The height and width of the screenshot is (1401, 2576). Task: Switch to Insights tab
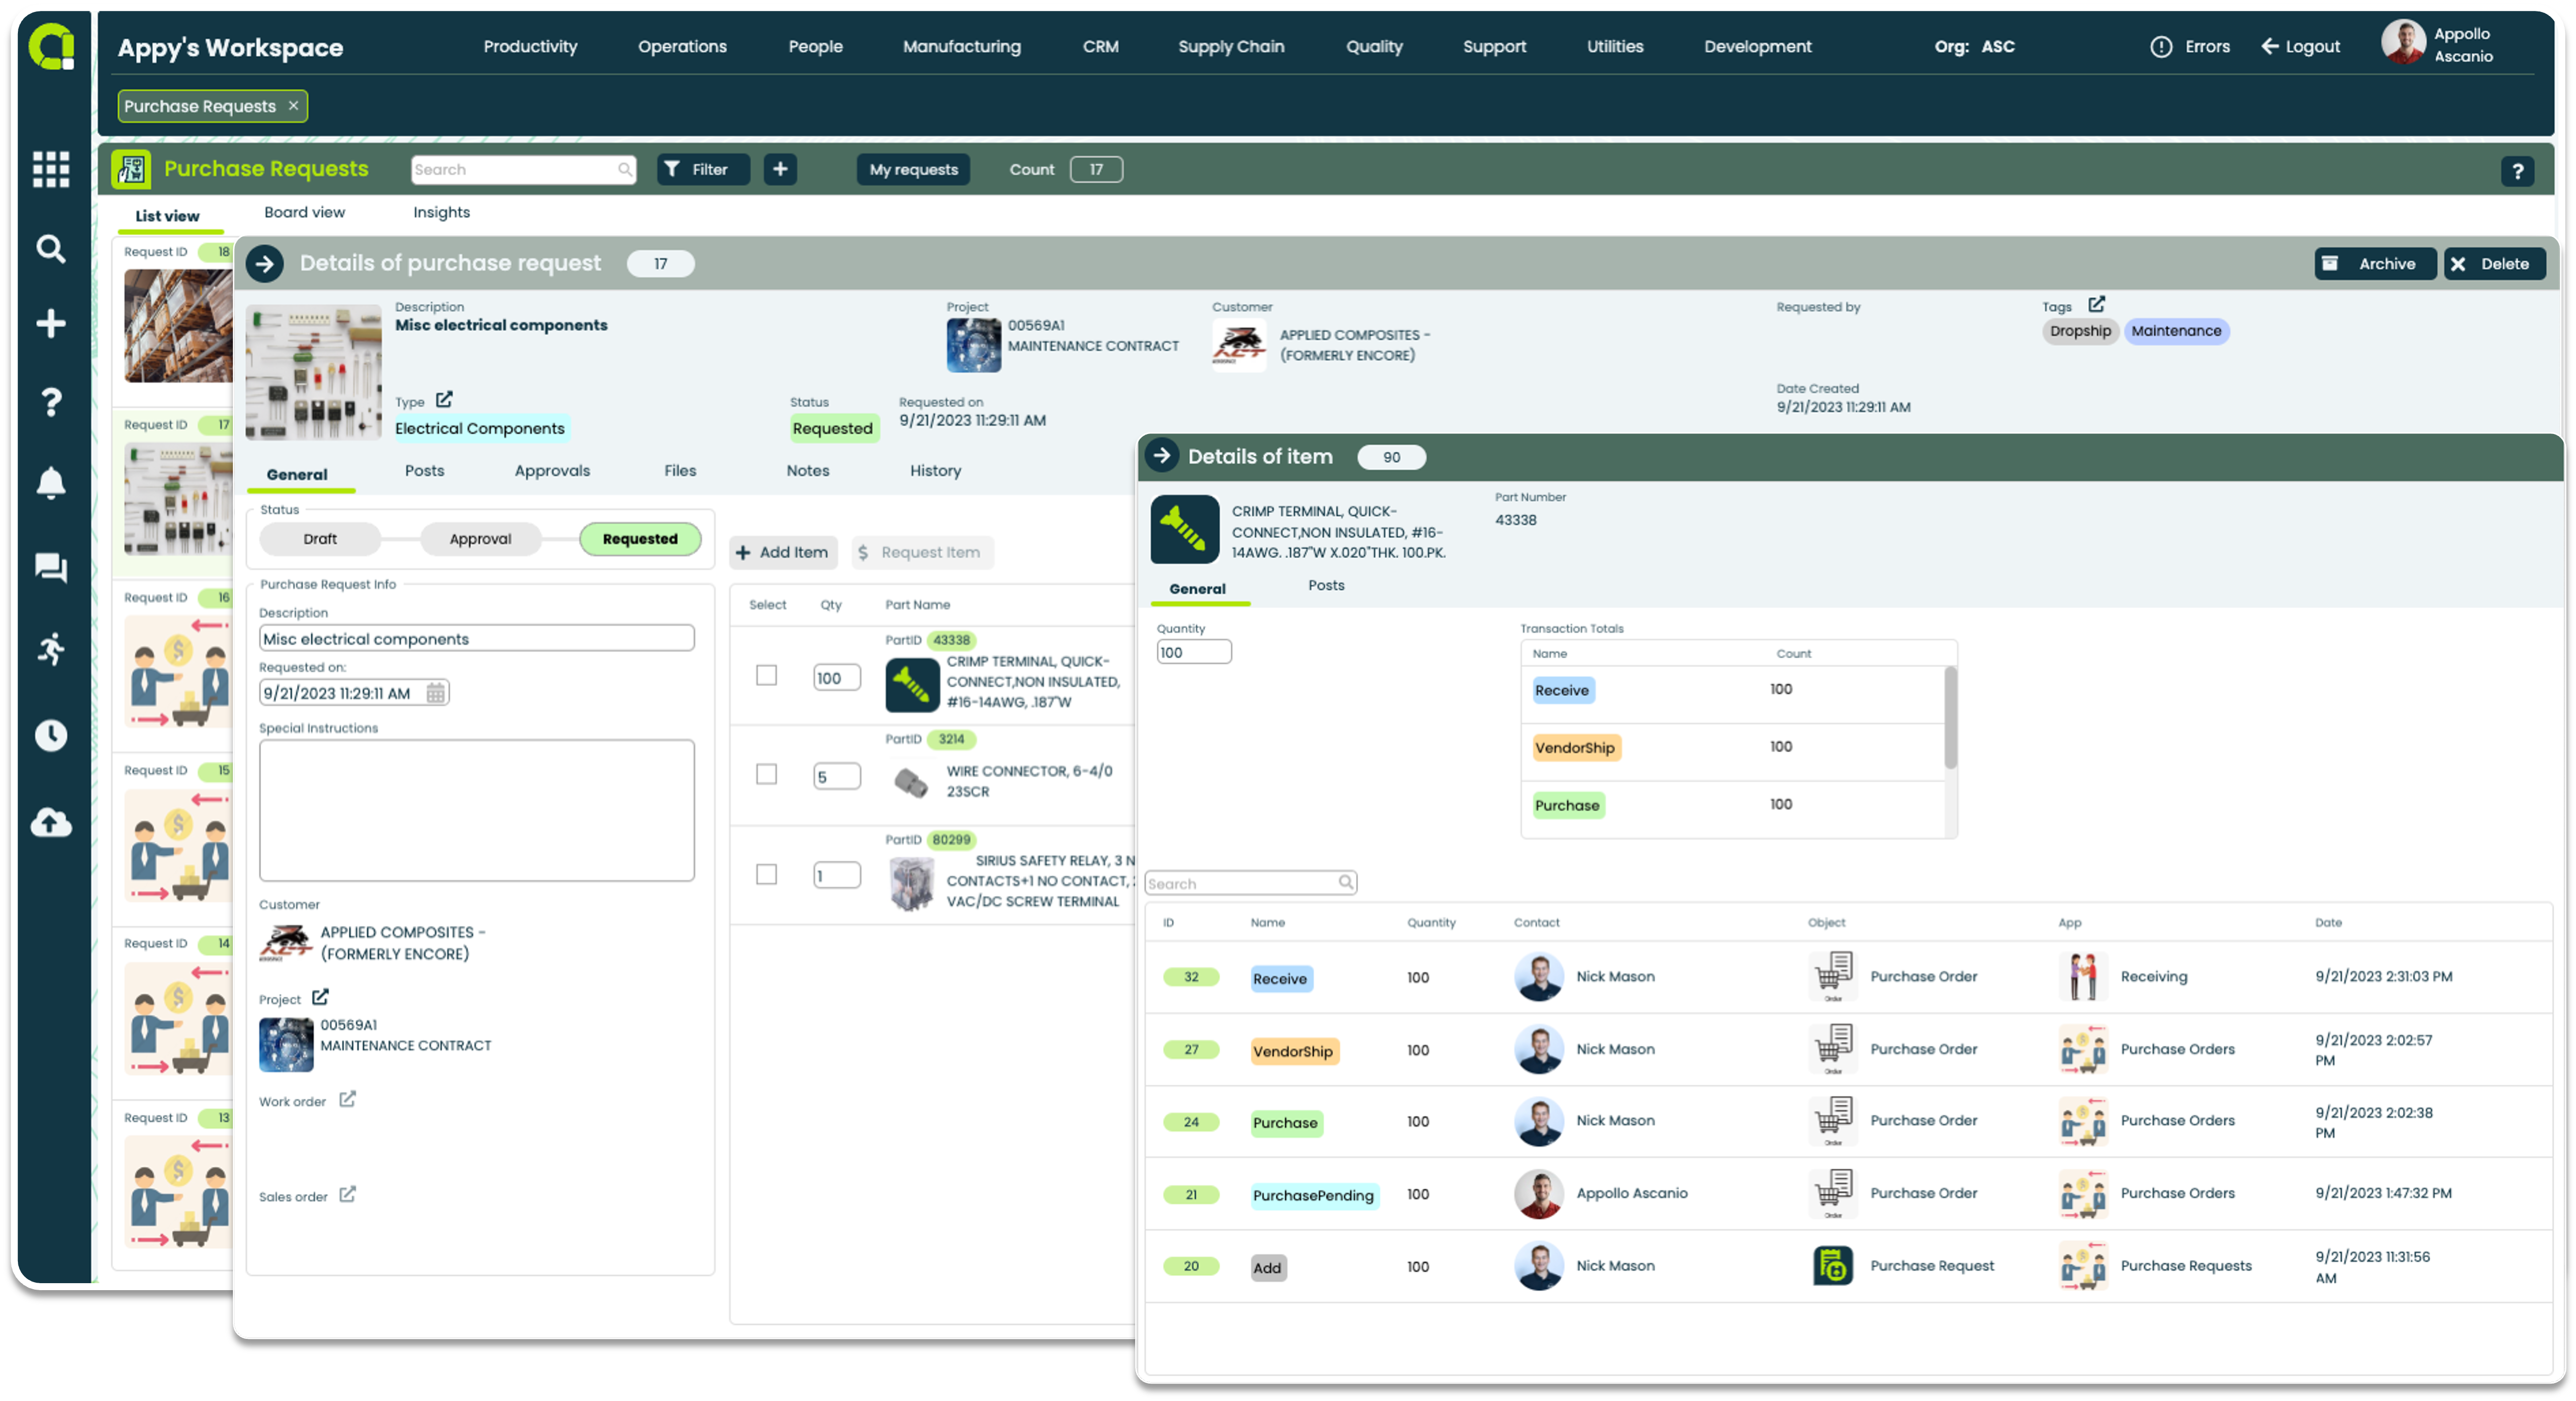pyautogui.click(x=441, y=212)
